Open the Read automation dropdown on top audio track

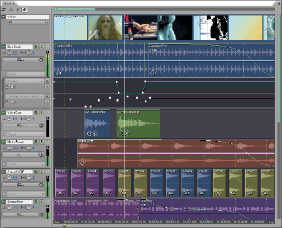[25, 74]
